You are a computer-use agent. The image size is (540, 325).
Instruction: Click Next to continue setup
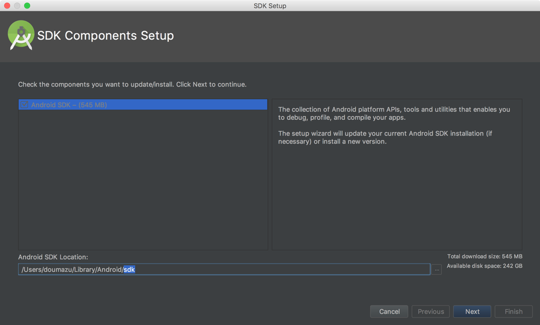[472, 312]
